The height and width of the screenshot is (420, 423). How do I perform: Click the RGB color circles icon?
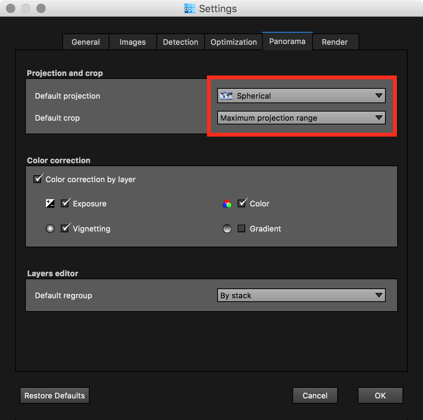[227, 204]
